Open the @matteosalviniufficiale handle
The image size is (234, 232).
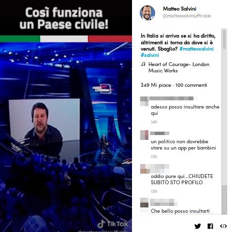(187, 16)
